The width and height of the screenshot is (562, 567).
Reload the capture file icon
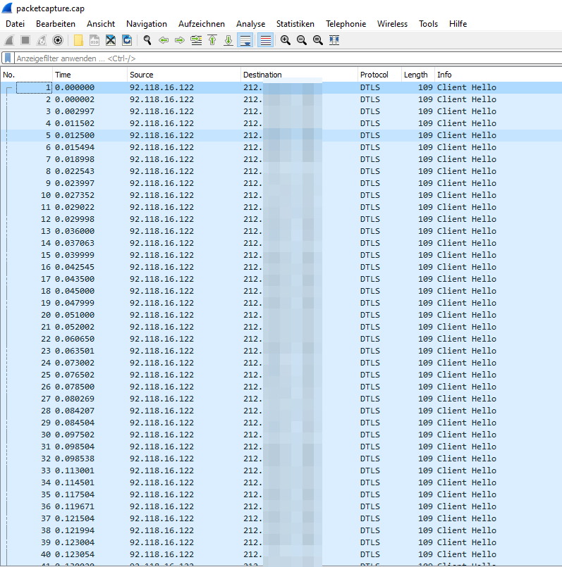click(127, 40)
